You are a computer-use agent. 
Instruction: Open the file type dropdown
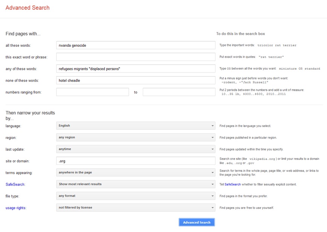point(136,196)
